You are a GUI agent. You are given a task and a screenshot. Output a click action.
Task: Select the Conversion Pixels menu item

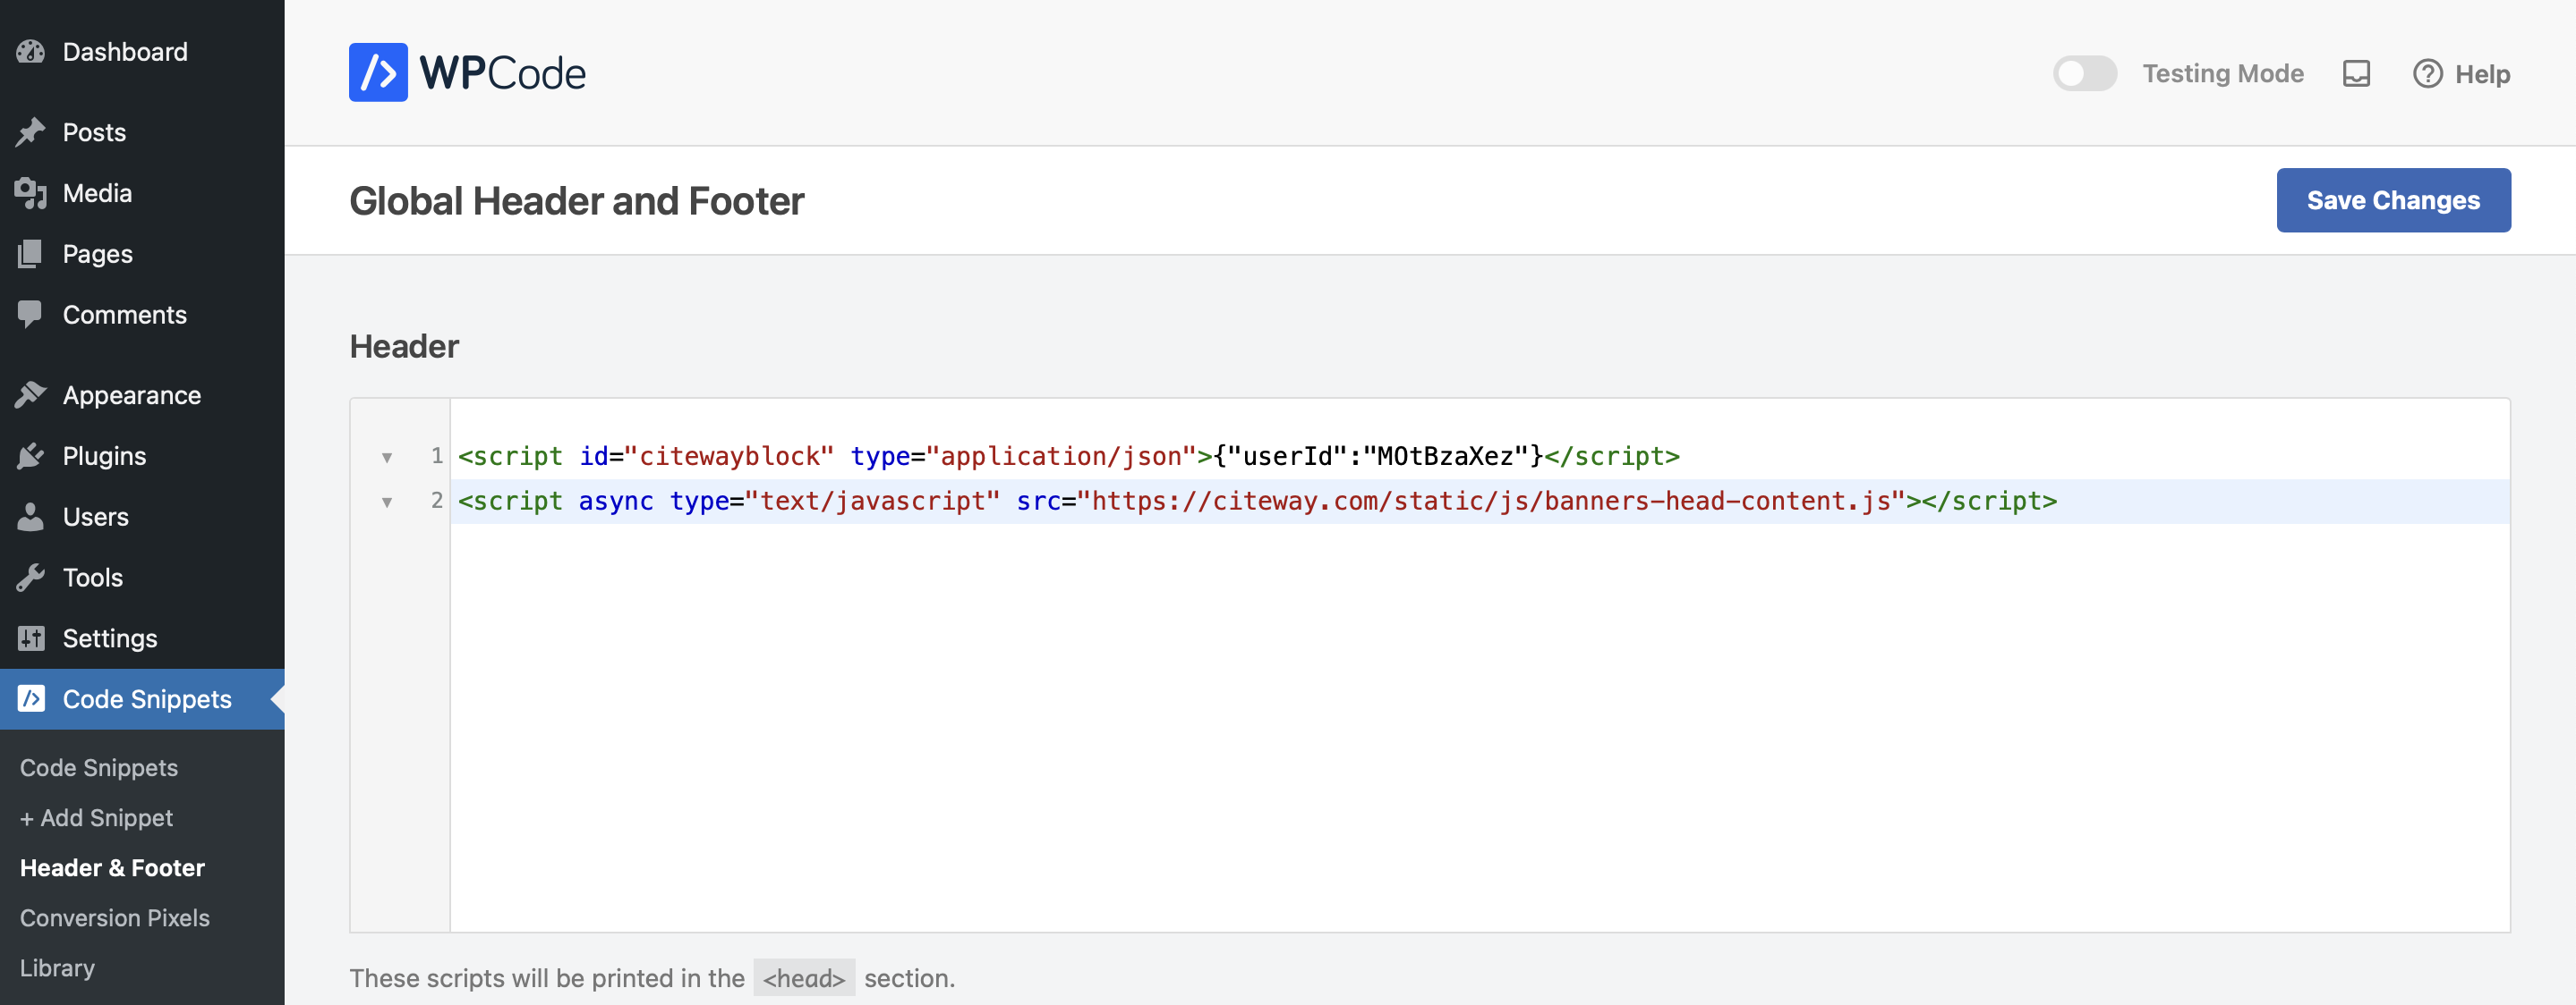[115, 916]
